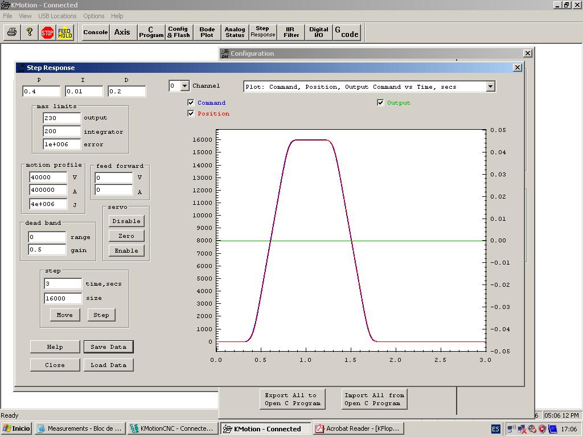Open help via question mark icon
The height and width of the screenshot is (437, 583).
pos(30,32)
